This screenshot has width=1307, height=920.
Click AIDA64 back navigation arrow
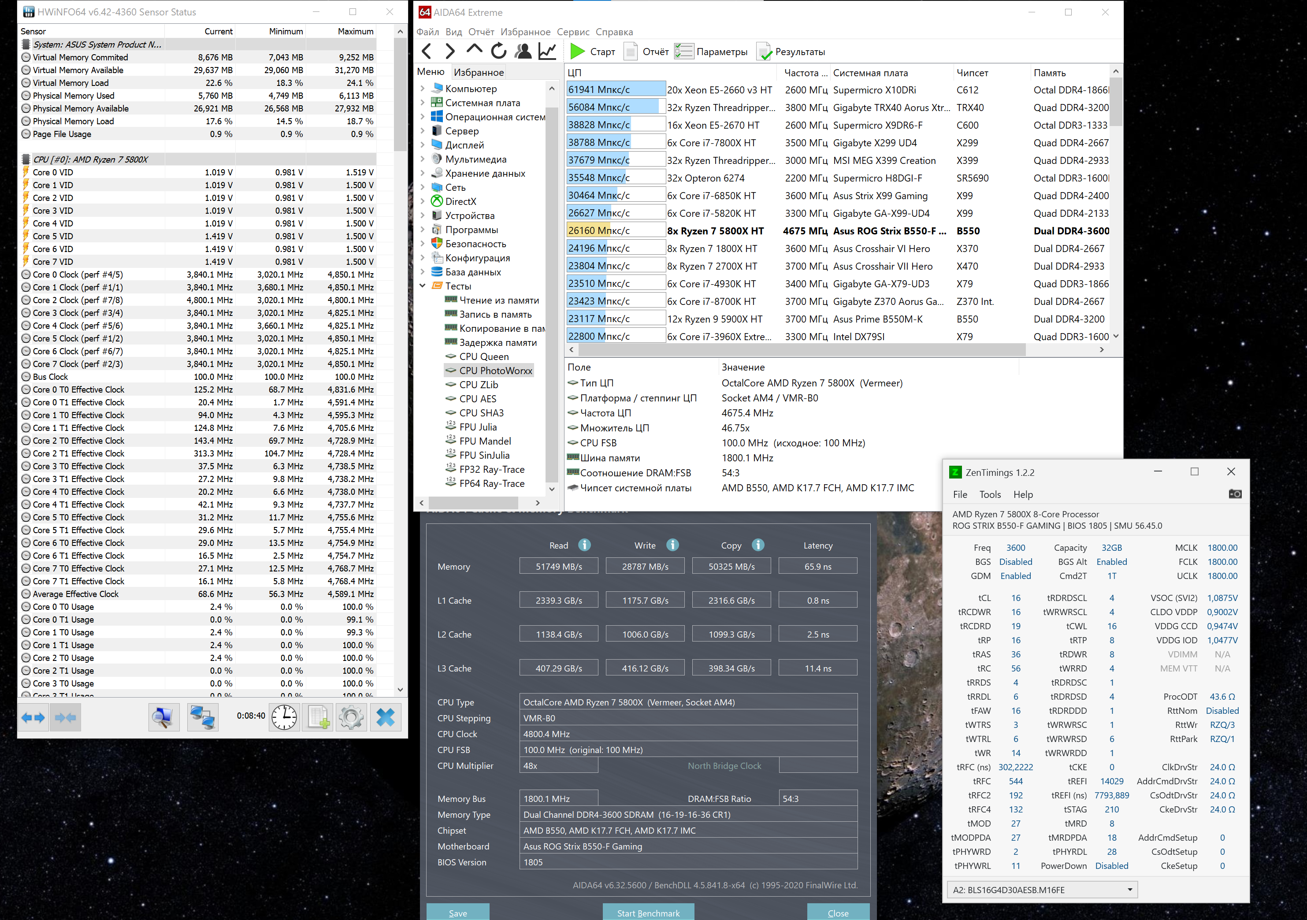(x=427, y=51)
